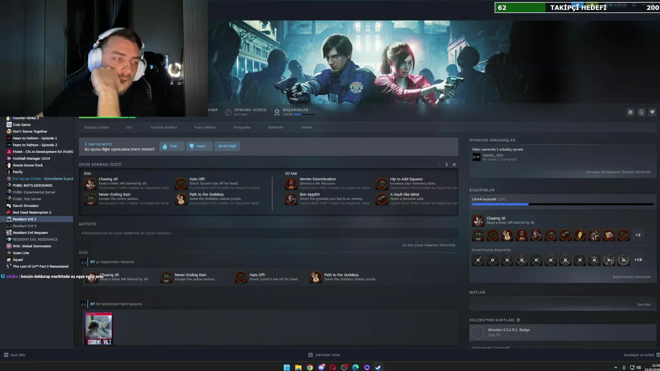
Task: Click Path to the Goddess icon in activity feed
Action: tap(316, 277)
